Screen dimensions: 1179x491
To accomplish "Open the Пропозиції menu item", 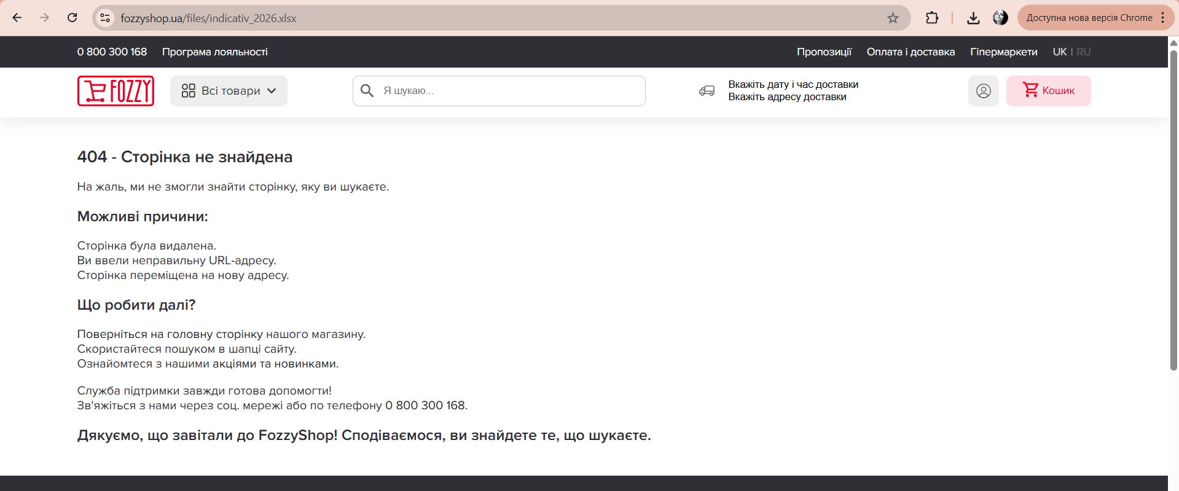I will (x=824, y=52).
